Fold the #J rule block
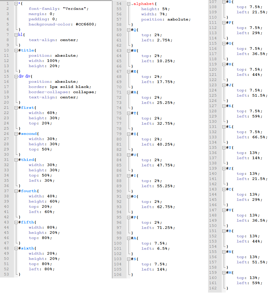 224,85
